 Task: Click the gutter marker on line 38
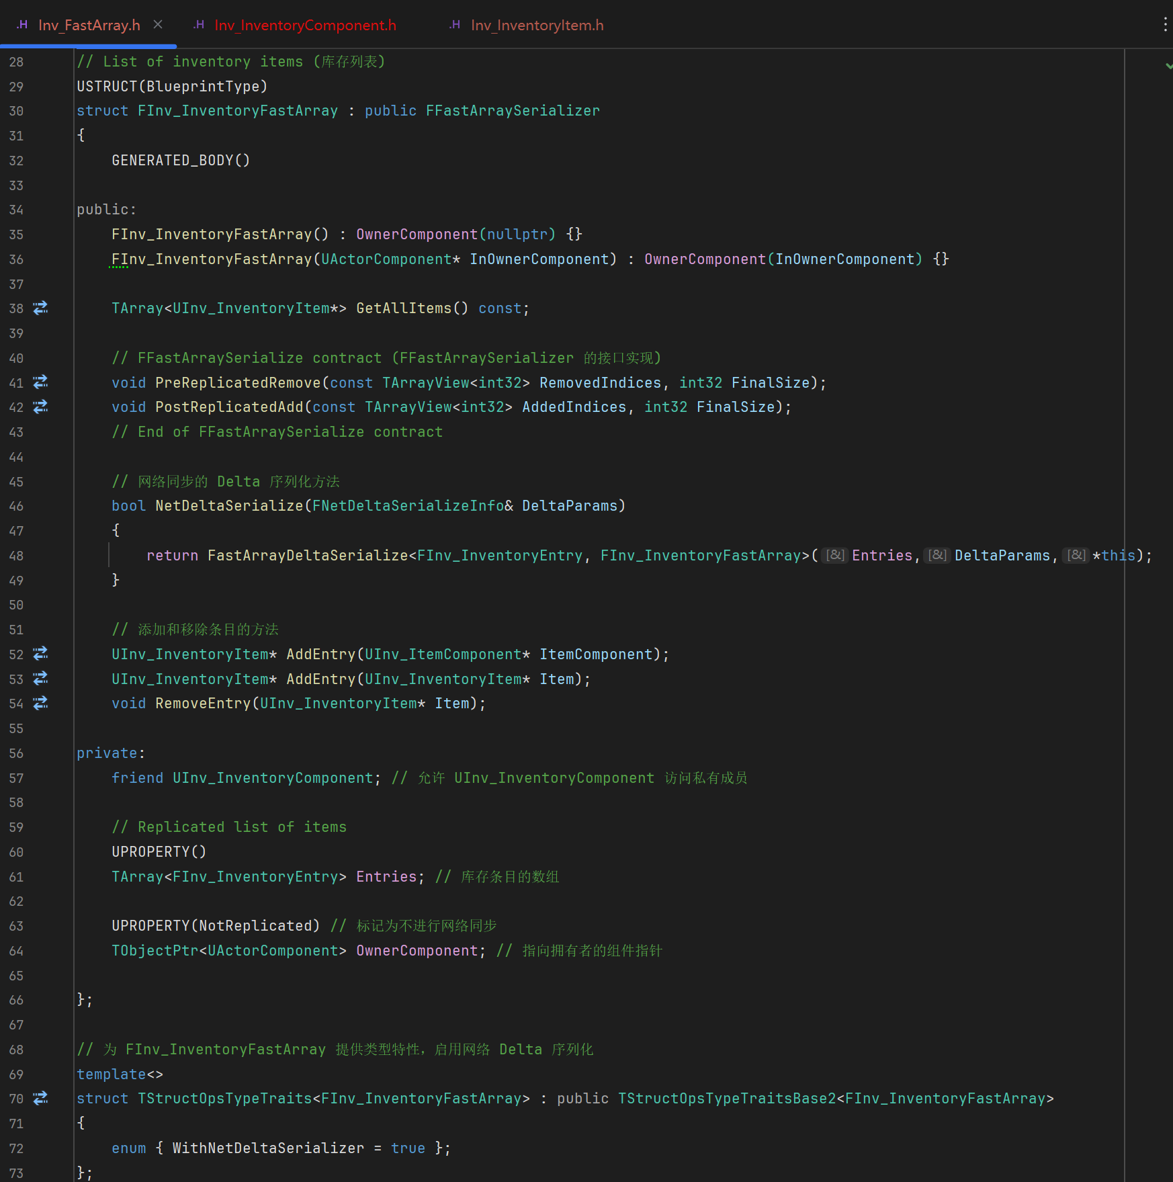[x=40, y=308]
